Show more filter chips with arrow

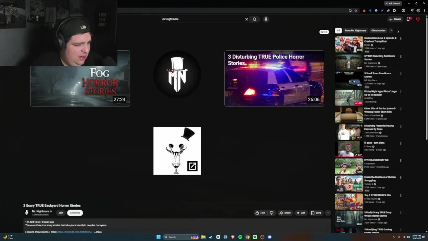[x=398, y=31]
